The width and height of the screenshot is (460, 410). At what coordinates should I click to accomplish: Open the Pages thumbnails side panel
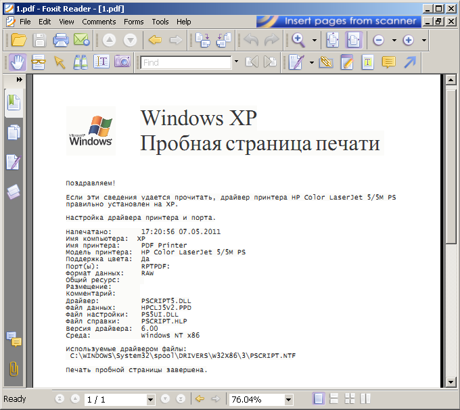[14, 133]
